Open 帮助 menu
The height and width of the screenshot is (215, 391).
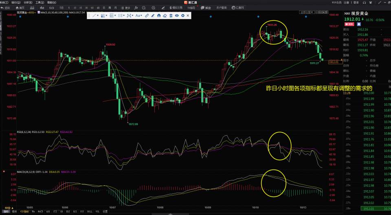[x=52, y=2]
